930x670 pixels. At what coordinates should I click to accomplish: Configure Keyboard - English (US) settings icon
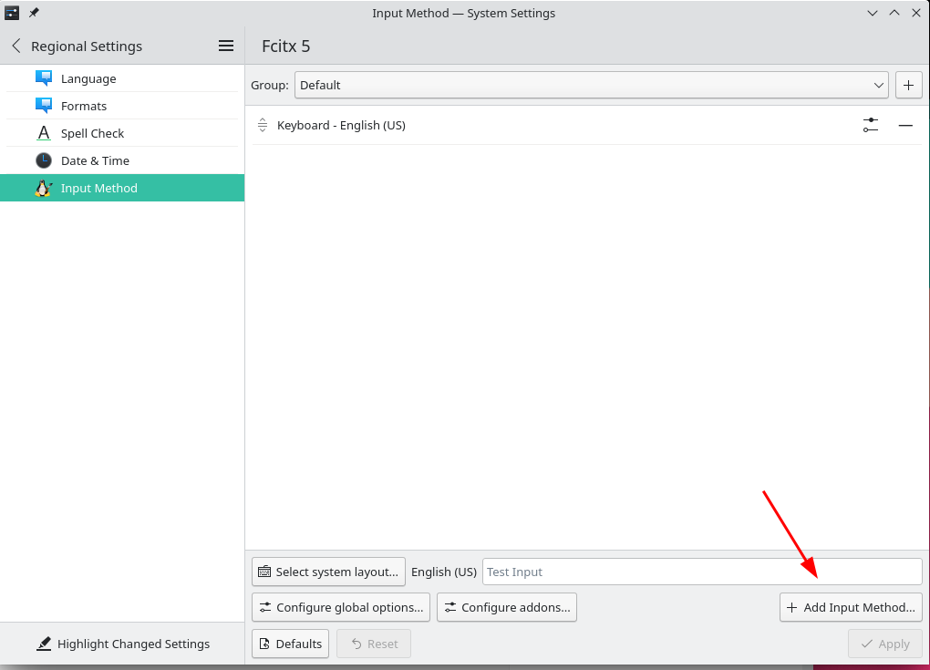[x=870, y=125]
